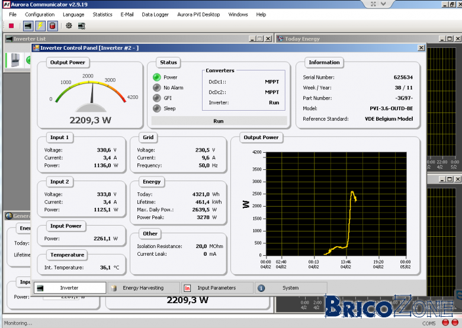Click the Isolation Resistance value 20,0
462x328 pixels.
point(201,246)
